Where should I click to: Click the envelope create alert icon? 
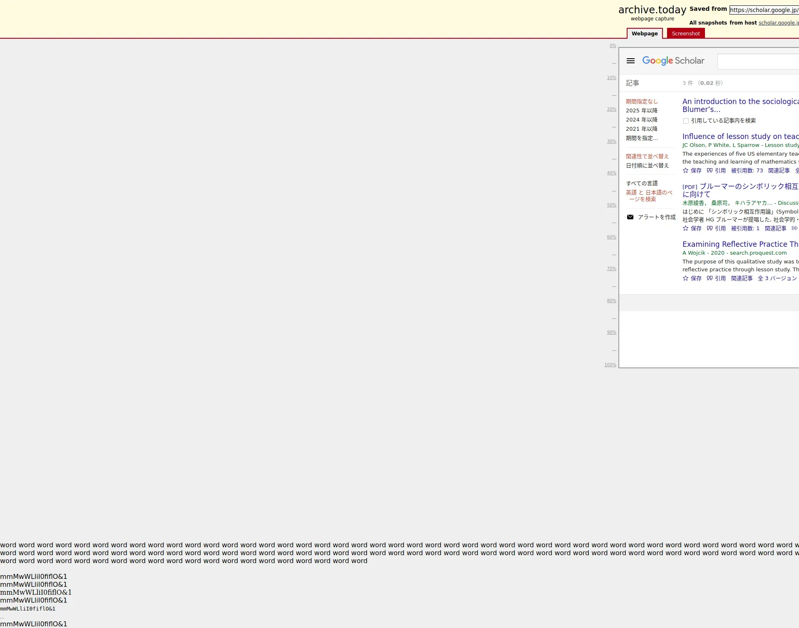[x=630, y=217]
